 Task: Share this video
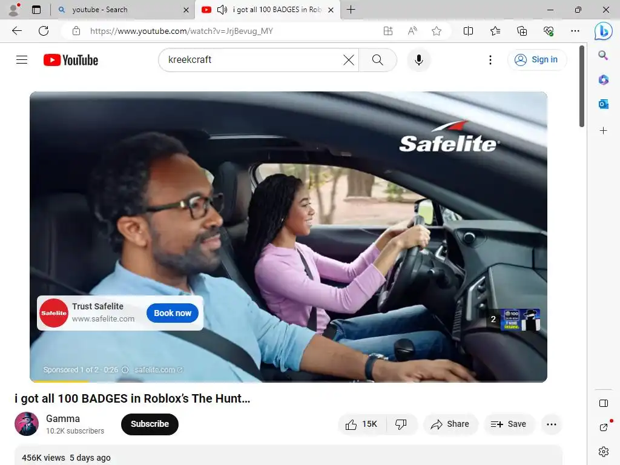click(x=450, y=424)
